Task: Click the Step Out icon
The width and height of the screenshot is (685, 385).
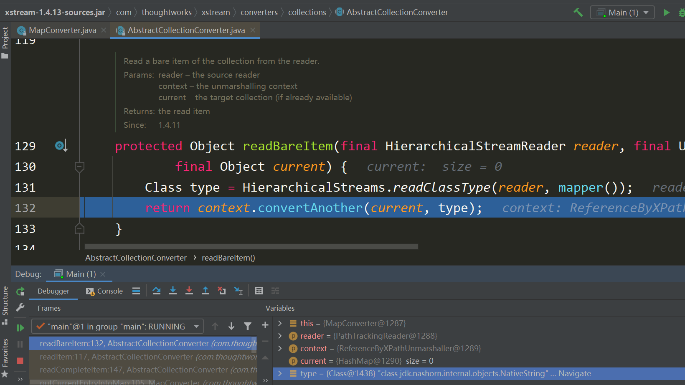Action: click(205, 291)
